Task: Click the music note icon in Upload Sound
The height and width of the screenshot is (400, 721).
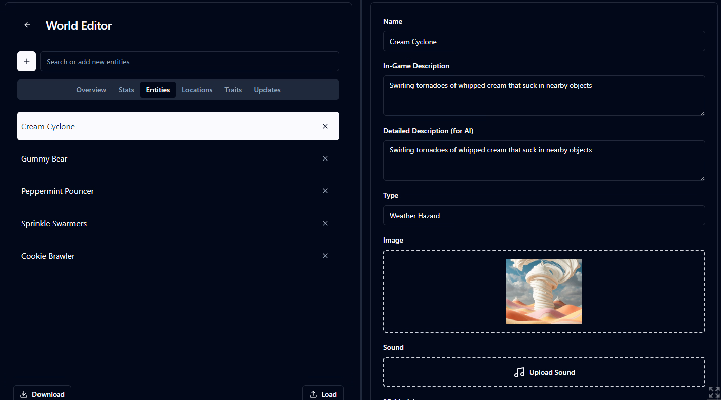Action: (x=519, y=372)
